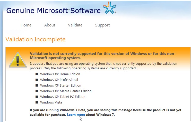Image resolution: width=191 pixels, height=122 pixels.
Task: Go to the Validate page
Action: [75, 25]
